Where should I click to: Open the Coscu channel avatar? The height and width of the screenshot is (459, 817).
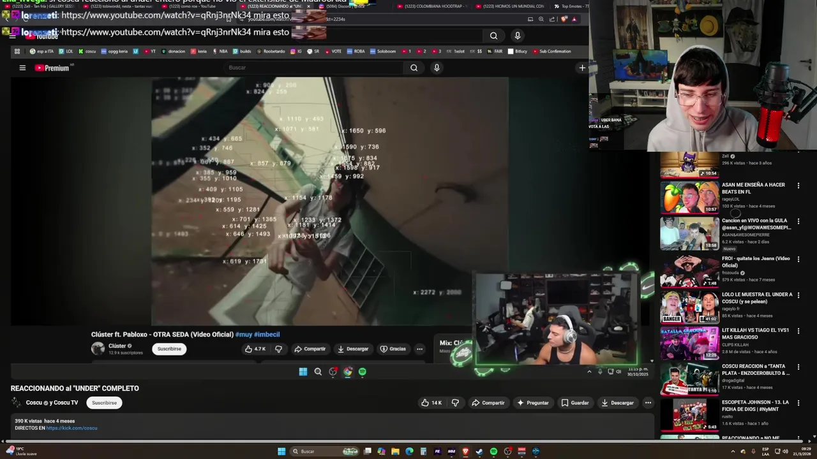(x=16, y=403)
